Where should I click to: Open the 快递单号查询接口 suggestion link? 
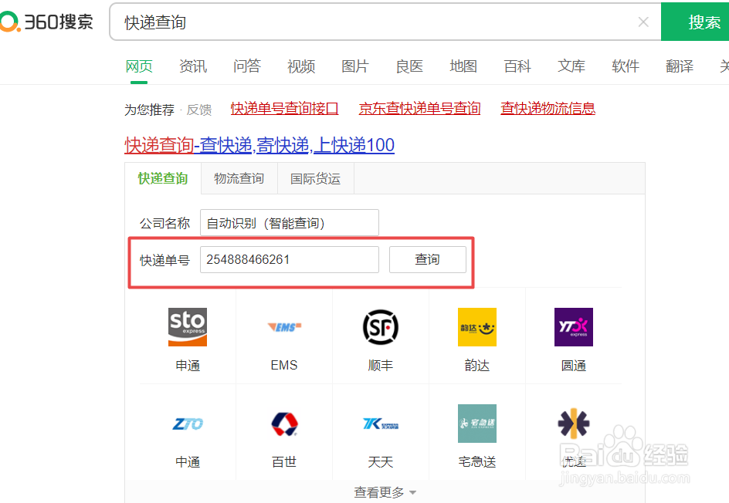pos(284,109)
